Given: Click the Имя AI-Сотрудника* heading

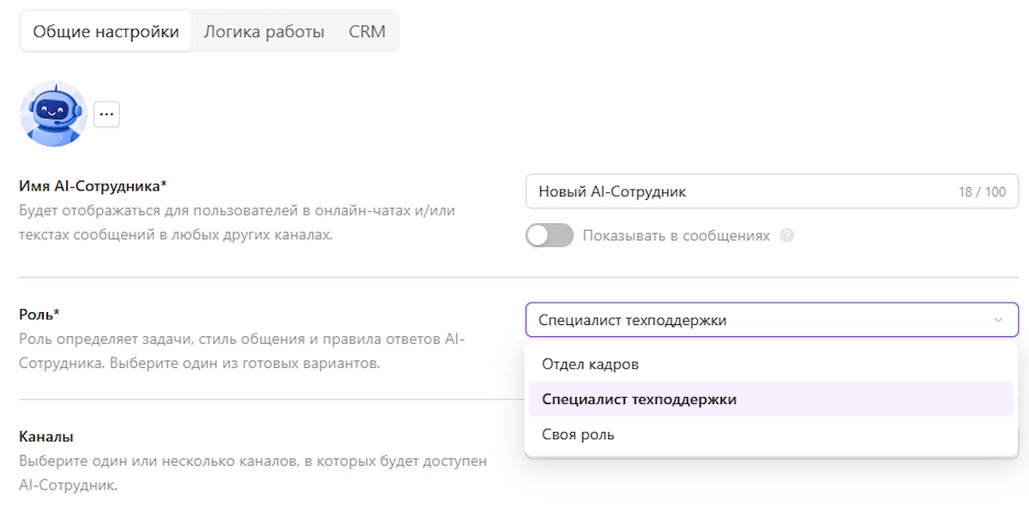Looking at the screenshot, I should [x=93, y=186].
